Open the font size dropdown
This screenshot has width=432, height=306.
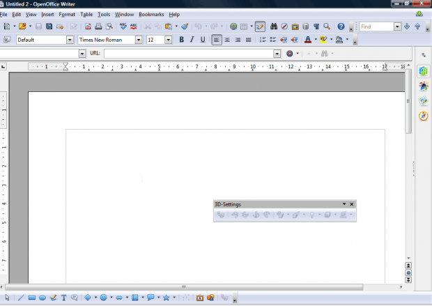click(x=168, y=40)
